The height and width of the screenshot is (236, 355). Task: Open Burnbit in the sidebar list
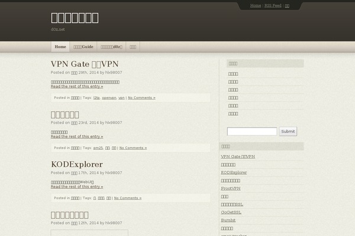pyautogui.click(x=228, y=220)
